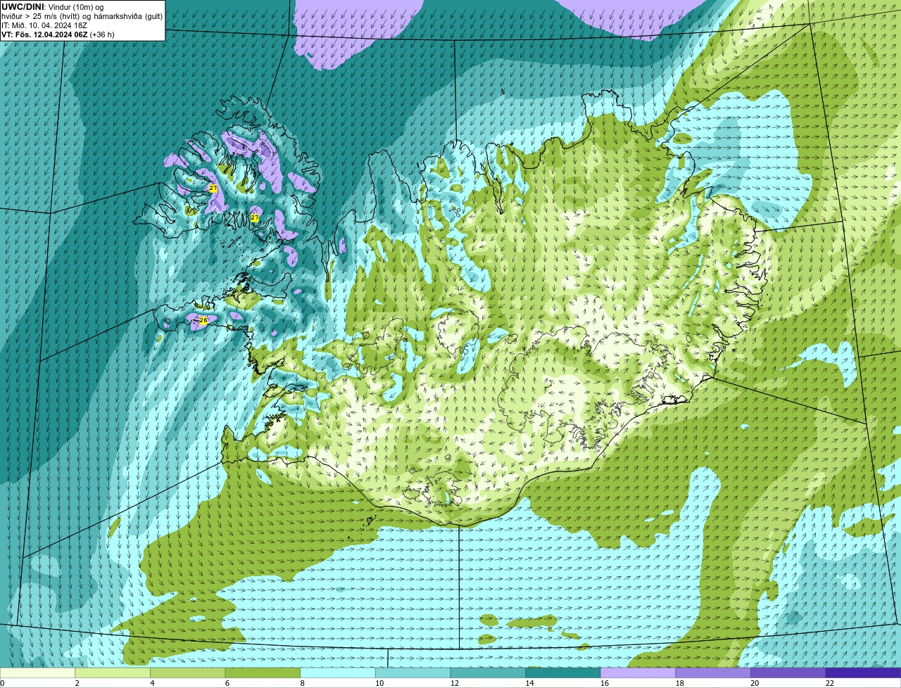Select the 4–6 m/s green legend swatch
The width and height of the screenshot is (901, 688).
point(189,673)
